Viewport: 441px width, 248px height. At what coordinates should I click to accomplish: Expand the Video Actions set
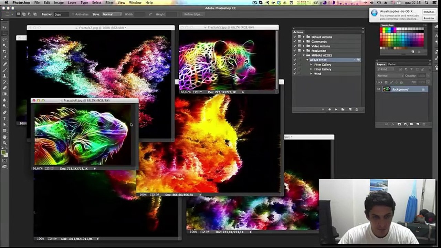coord(304,46)
